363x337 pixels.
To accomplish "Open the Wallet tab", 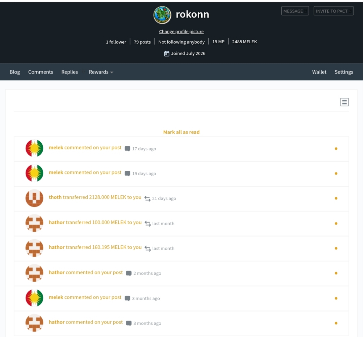I will click(x=319, y=72).
